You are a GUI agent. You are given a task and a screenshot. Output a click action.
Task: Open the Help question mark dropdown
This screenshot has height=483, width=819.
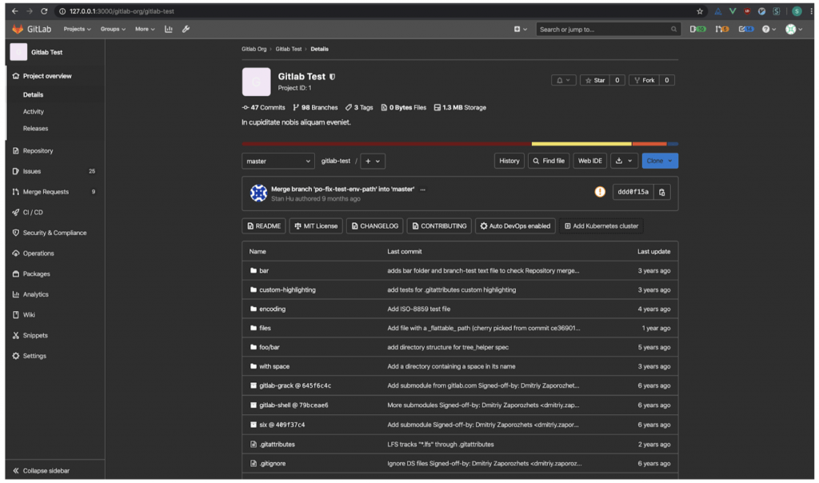point(769,30)
